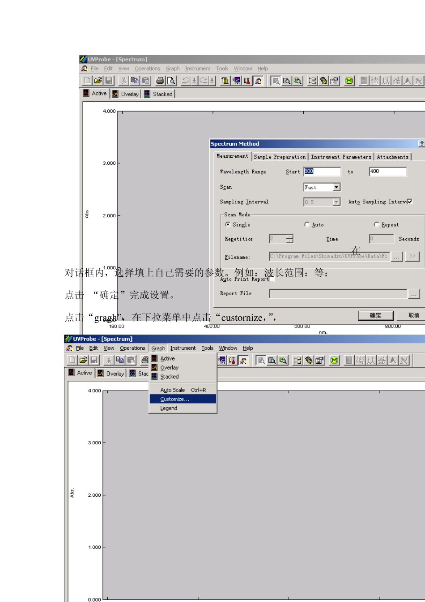425x602 pixels.
Task: Click Save disk icon in the window with Spectrum Method dialog
Action: 109,81
